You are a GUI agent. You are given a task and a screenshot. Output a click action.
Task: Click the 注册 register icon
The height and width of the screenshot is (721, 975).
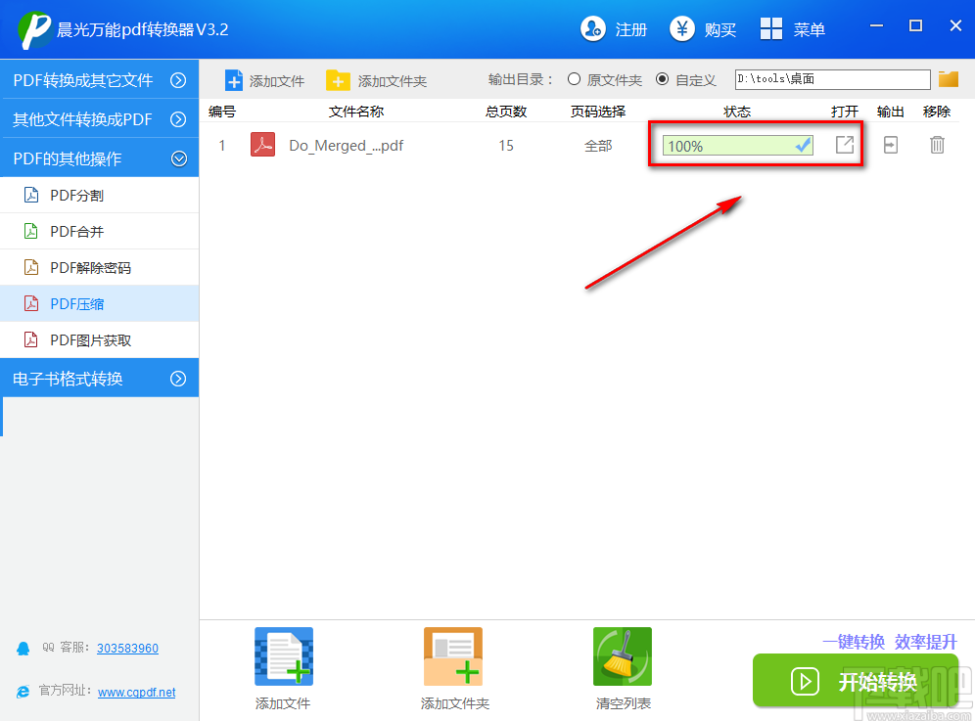click(592, 28)
